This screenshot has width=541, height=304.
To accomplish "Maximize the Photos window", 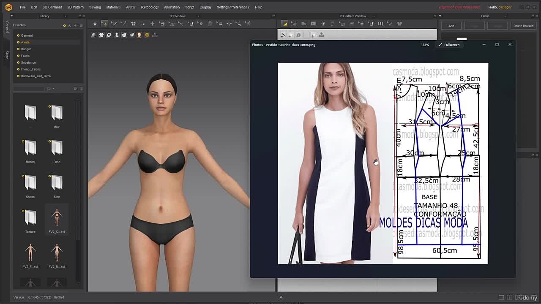I will tap(497, 44).
